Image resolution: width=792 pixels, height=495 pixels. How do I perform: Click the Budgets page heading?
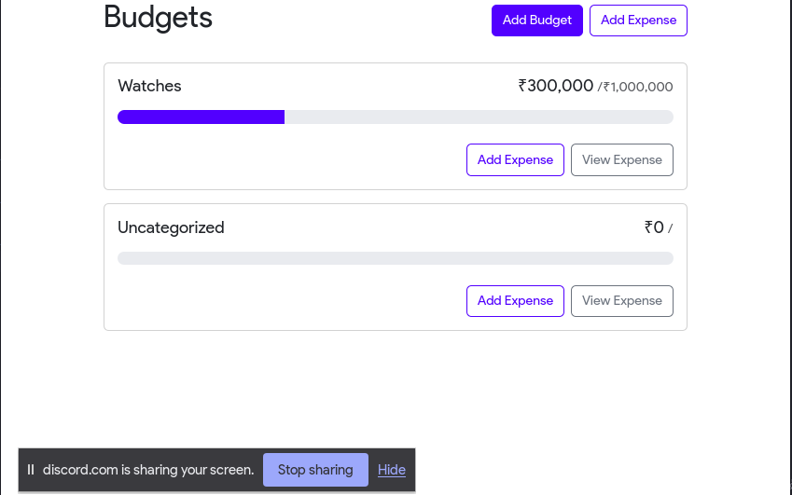point(158,17)
